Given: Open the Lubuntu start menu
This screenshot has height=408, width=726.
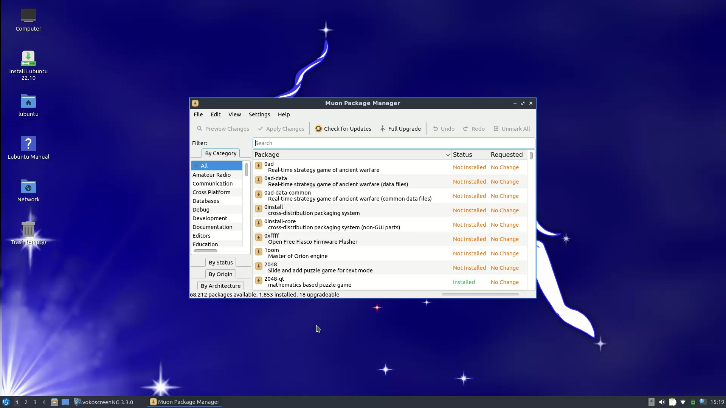Looking at the screenshot, I should [x=6, y=402].
